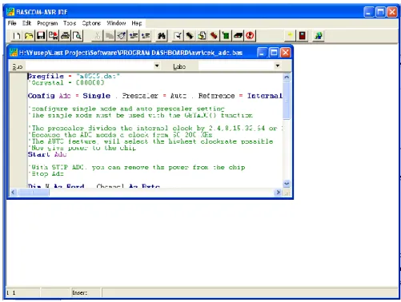401x302 pixels.
Task: Click the Paste toolbar icon
Action: tap(122, 35)
